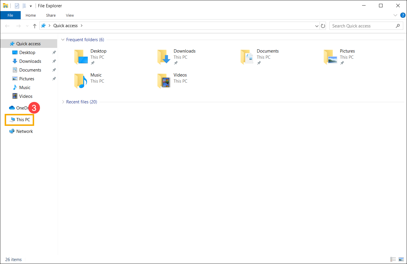
Task: Click the Search Quick access field
Action: click(366, 26)
